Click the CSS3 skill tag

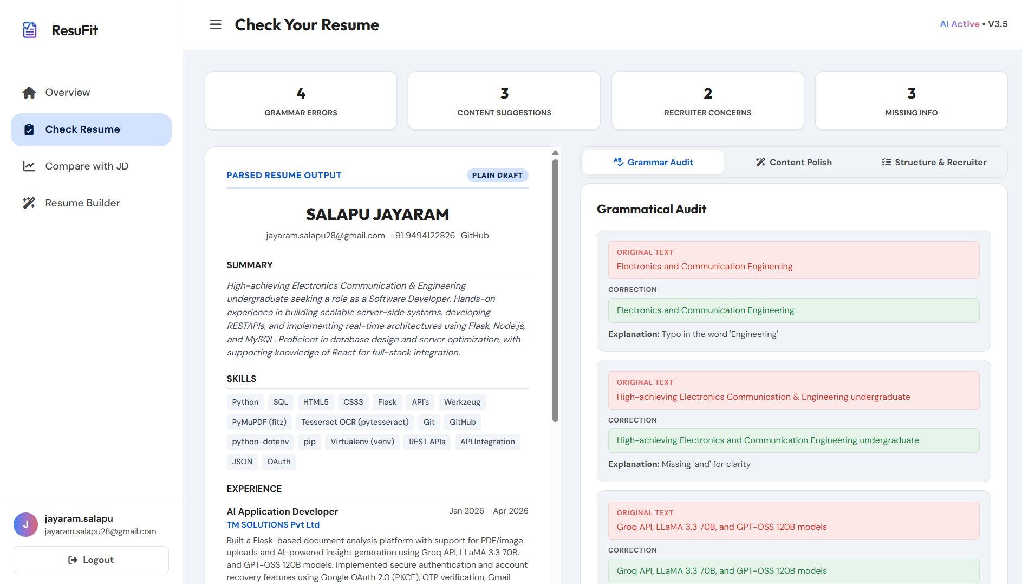(x=353, y=402)
